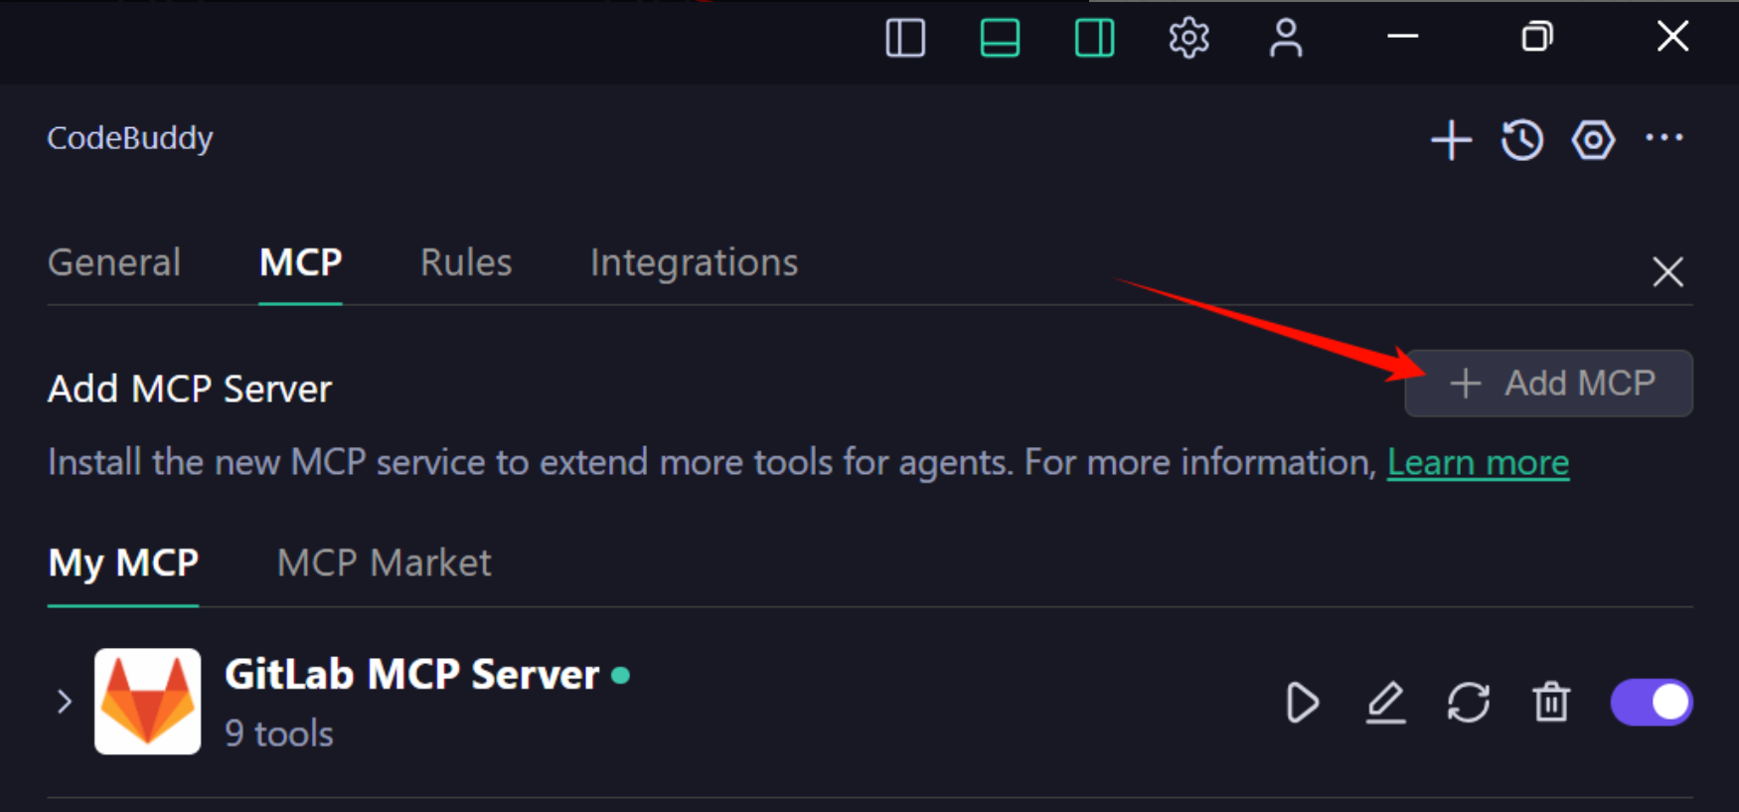Refresh the GitLab MCP Server
Viewport: 1739px width, 812px height.
click(1468, 703)
